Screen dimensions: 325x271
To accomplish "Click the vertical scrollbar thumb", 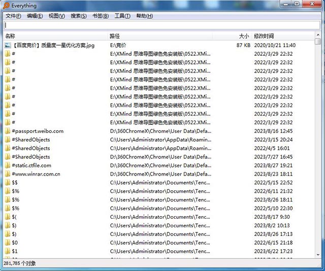I will click(318, 42).
